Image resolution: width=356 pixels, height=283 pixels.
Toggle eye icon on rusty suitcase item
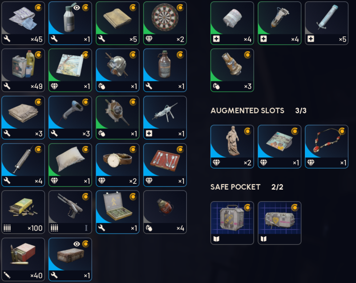77,244
